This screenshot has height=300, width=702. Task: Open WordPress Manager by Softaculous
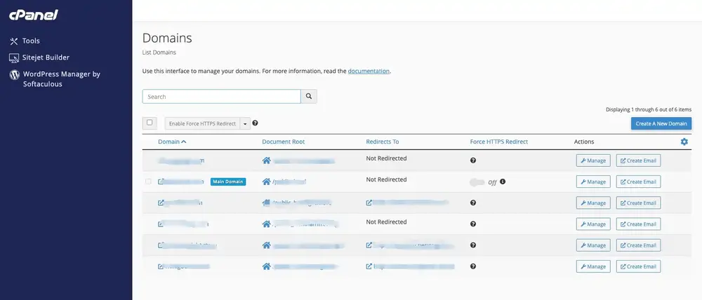click(x=55, y=79)
